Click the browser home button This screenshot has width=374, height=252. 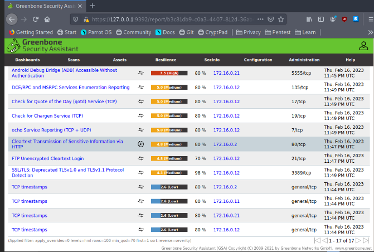[48, 19]
